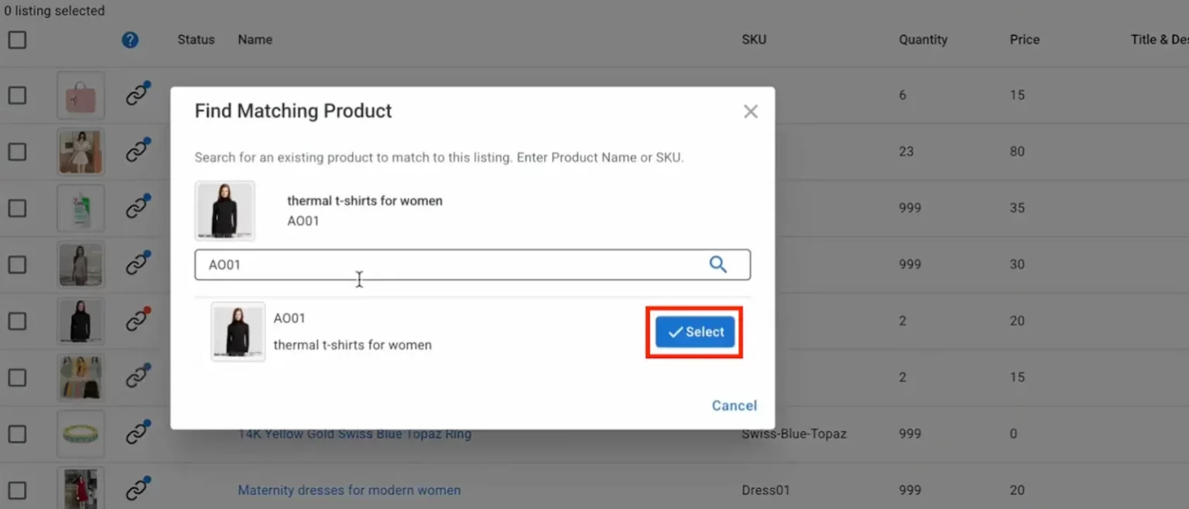Click the Cancel link in the dialog
This screenshot has width=1189, height=509.
point(734,405)
